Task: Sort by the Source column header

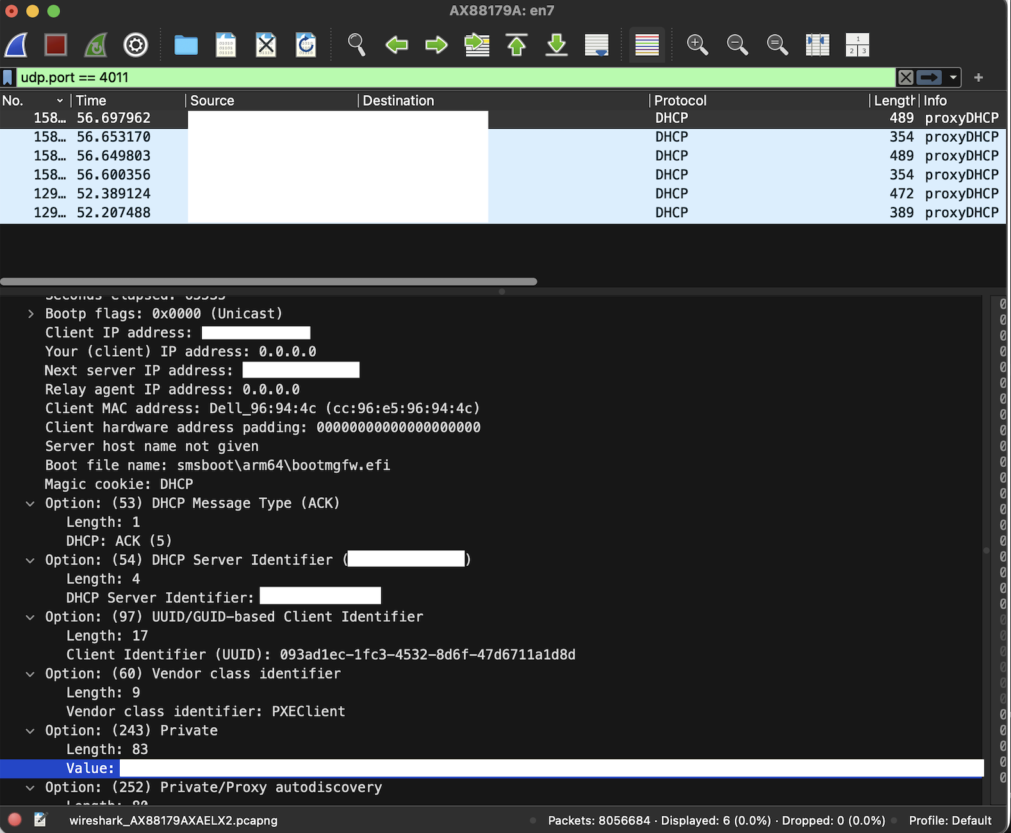Action: click(x=272, y=101)
